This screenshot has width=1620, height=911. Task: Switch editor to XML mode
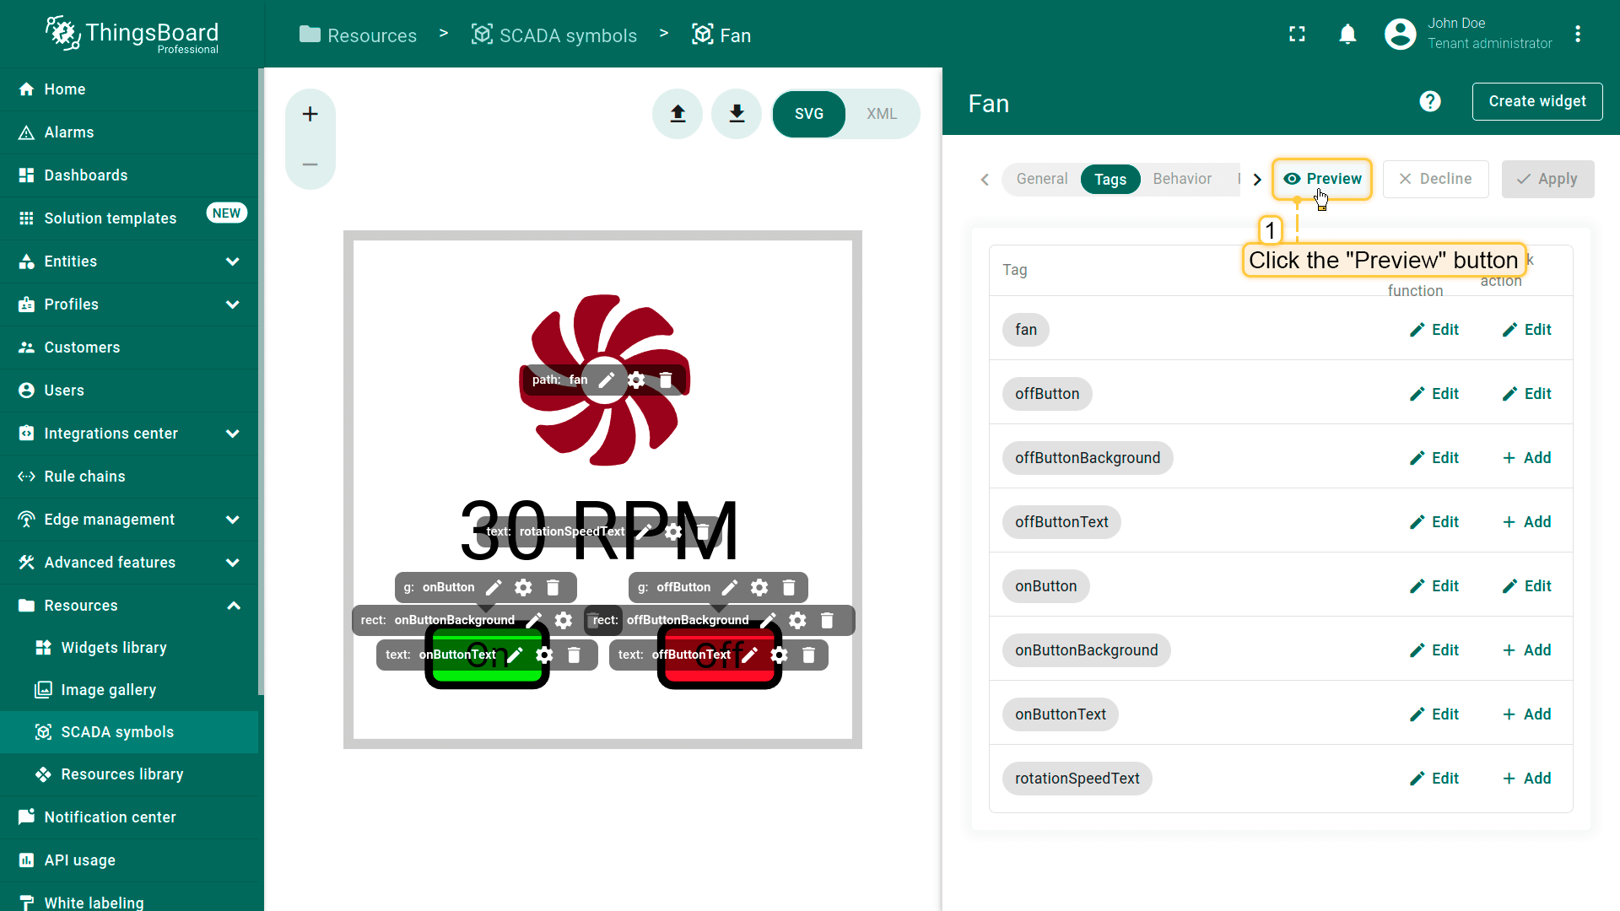click(x=881, y=114)
